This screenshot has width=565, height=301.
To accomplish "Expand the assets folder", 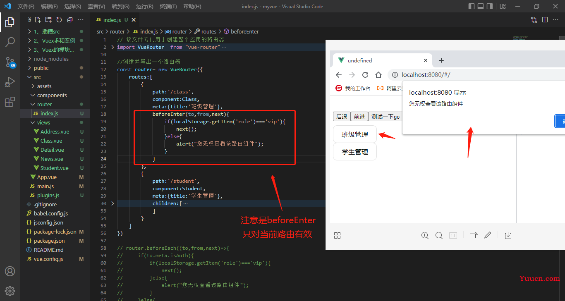I will 55,86.
